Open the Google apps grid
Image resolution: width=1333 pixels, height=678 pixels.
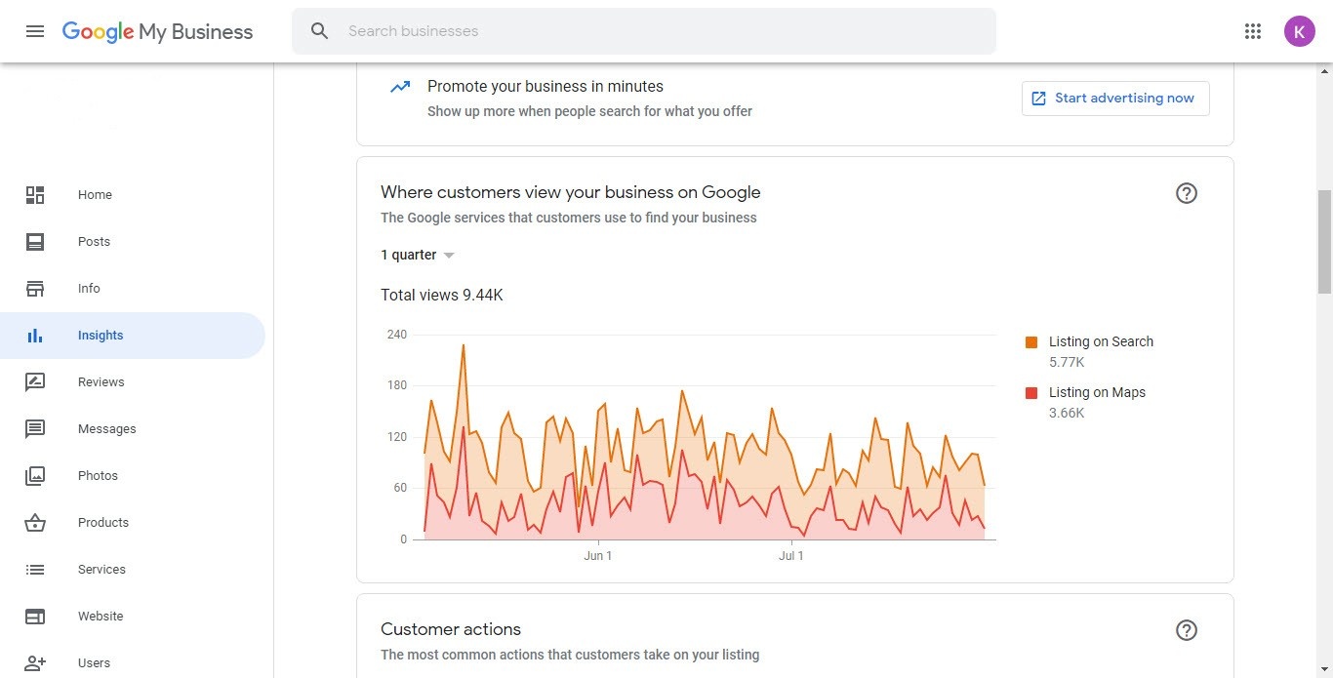tap(1253, 31)
